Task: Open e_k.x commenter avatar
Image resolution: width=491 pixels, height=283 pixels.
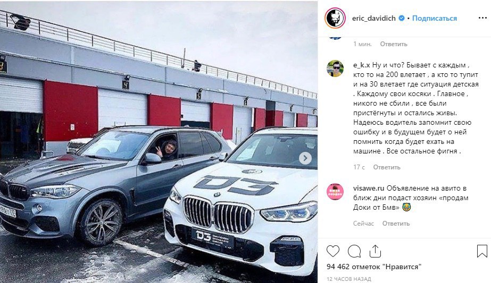Action: click(335, 68)
